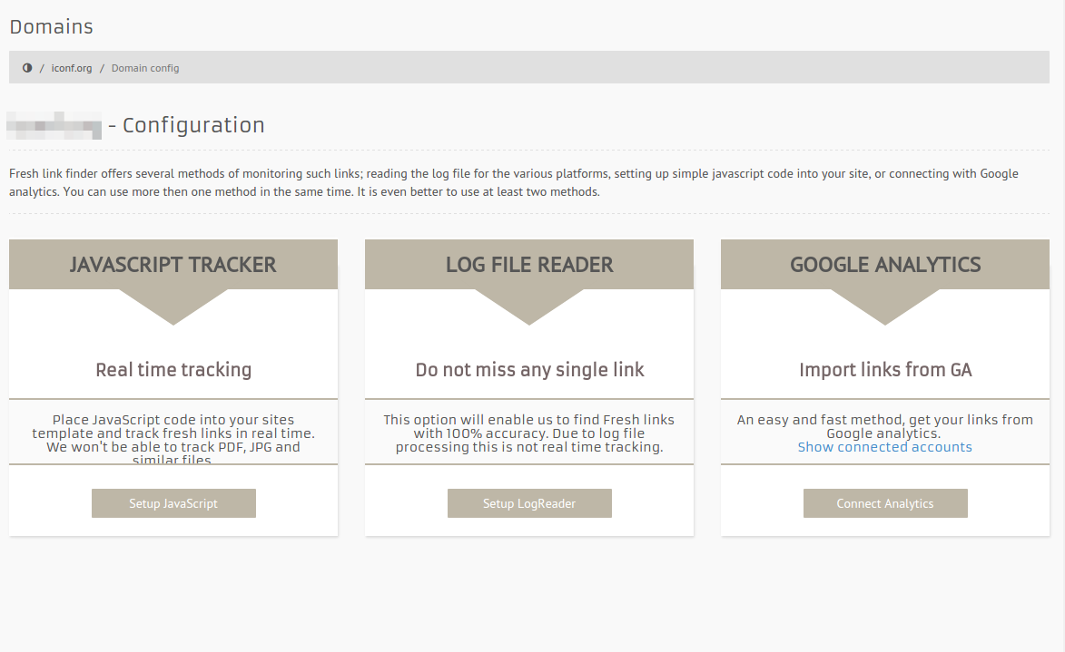This screenshot has width=1065, height=652.
Task: Click the blurred domain name before Configuration
Action: click(x=54, y=125)
